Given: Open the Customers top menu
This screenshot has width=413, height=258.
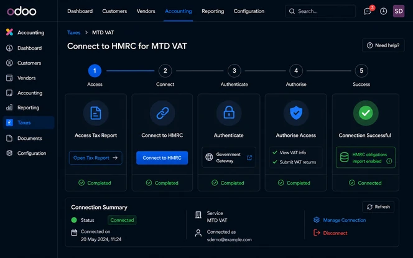Looking at the screenshot, I should 114,11.
